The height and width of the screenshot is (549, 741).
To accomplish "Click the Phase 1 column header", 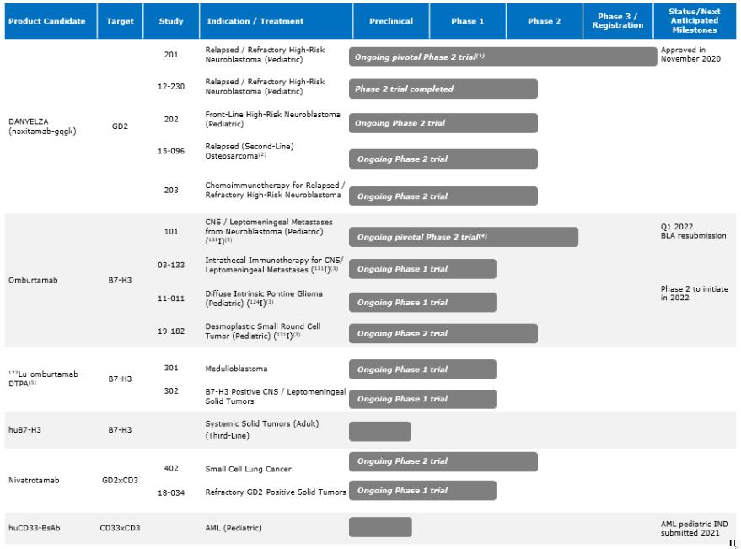I will click(x=467, y=21).
